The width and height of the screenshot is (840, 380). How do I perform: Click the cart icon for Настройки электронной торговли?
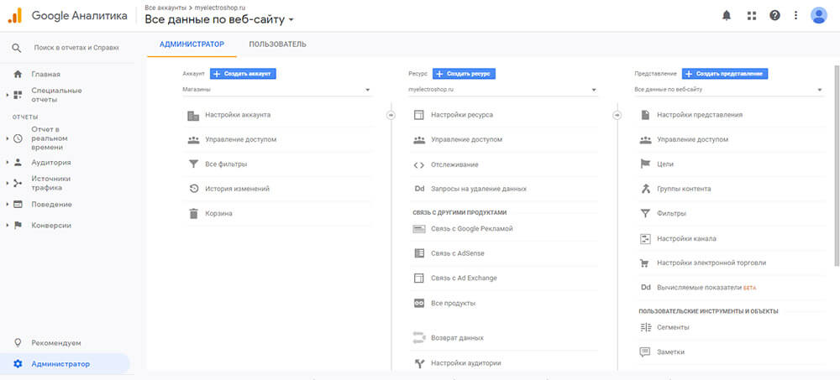click(x=645, y=263)
